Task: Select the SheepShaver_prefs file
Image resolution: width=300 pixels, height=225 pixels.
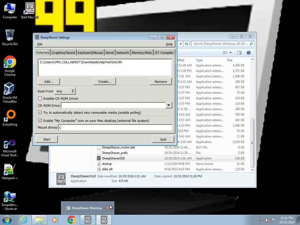Action: pos(115,153)
